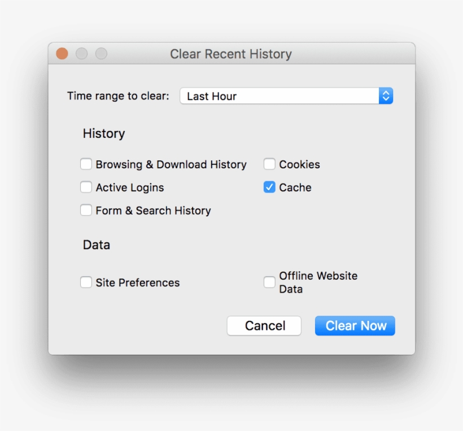Click the "Time range to clear:" label
This screenshot has width=463, height=431.
(118, 96)
